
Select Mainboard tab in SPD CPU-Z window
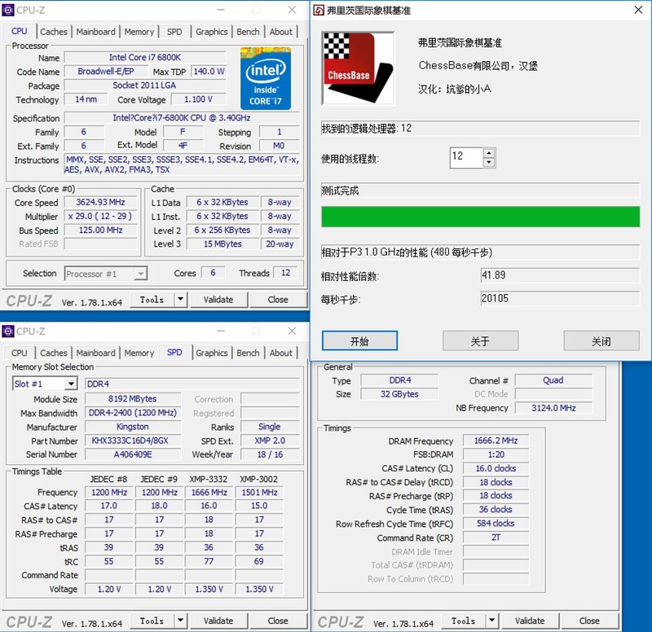[x=95, y=353]
